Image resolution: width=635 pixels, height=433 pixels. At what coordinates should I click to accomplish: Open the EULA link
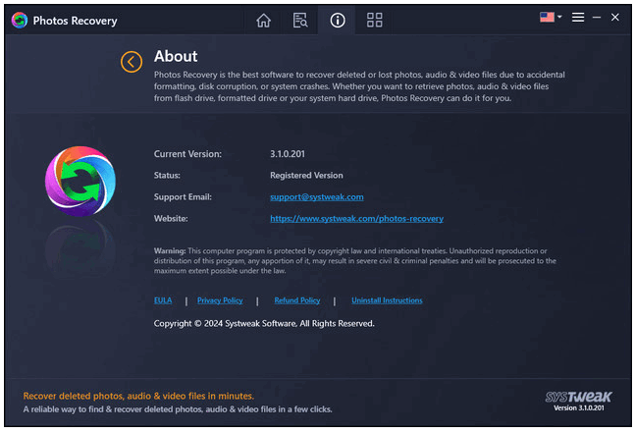point(163,300)
